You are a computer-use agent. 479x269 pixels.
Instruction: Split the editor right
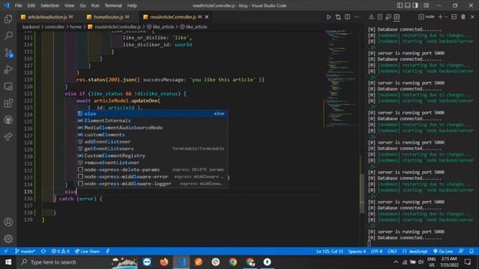pos(347,17)
